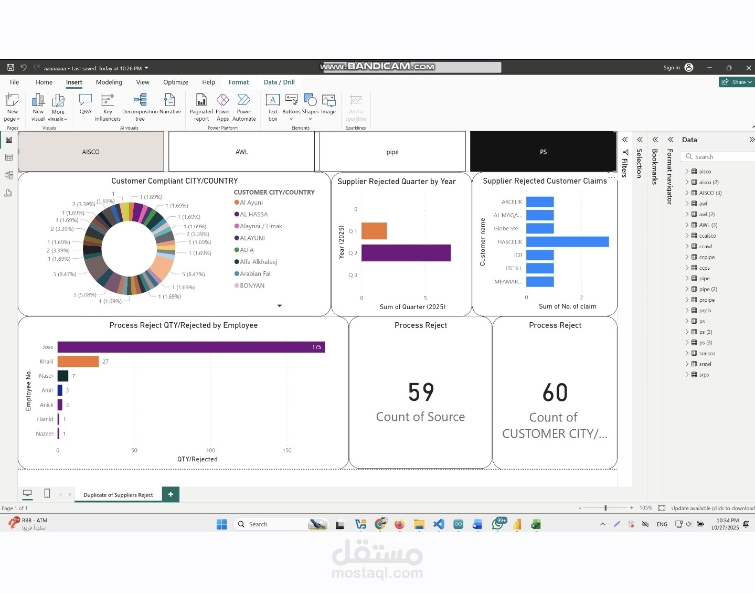Insert a New visual
Viewport: 755px width, 593px height.
(x=38, y=107)
